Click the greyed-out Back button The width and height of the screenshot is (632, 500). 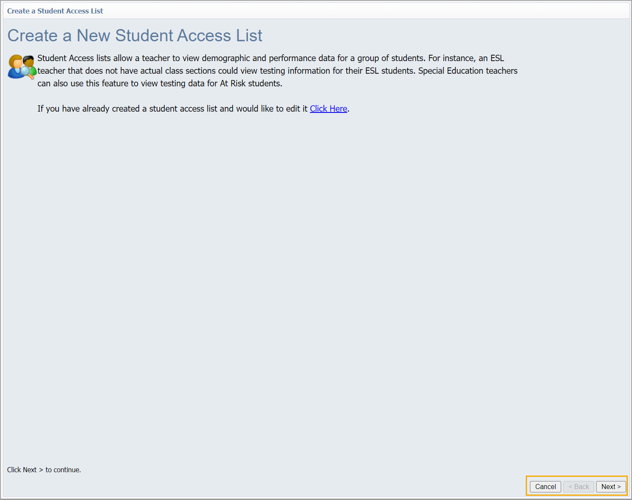point(578,487)
